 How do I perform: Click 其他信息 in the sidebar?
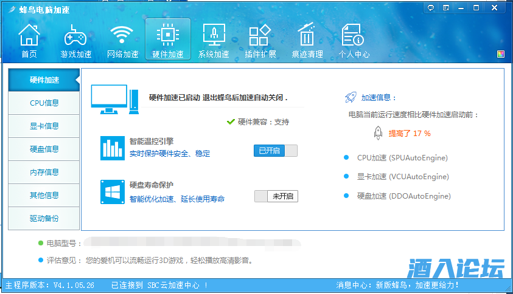pyautogui.click(x=44, y=196)
